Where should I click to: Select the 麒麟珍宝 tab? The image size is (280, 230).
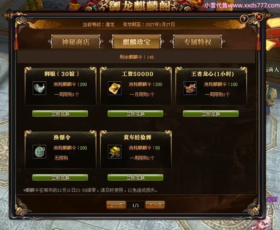137,42
